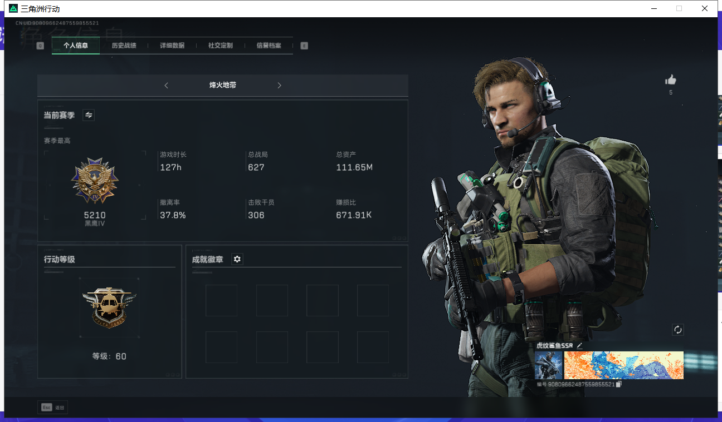
Task: Open the orange and blue banner card
Action: point(624,365)
